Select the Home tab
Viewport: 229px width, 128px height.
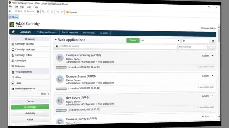14,17
